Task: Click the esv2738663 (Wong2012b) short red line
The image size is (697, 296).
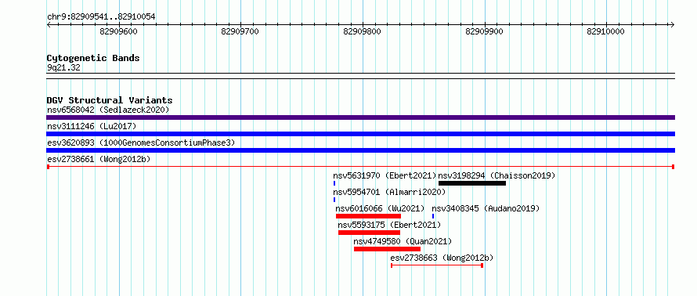Action: click(x=437, y=265)
